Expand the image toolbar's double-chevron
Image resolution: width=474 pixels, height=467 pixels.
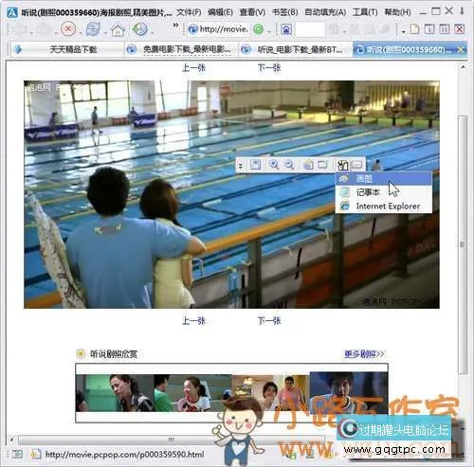click(241, 165)
